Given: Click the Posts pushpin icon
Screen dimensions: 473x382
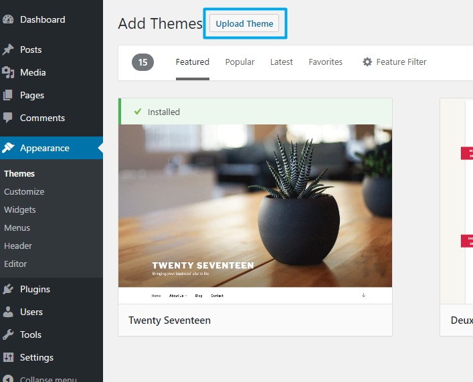Looking at the screenshot, I should coord(8,50).
